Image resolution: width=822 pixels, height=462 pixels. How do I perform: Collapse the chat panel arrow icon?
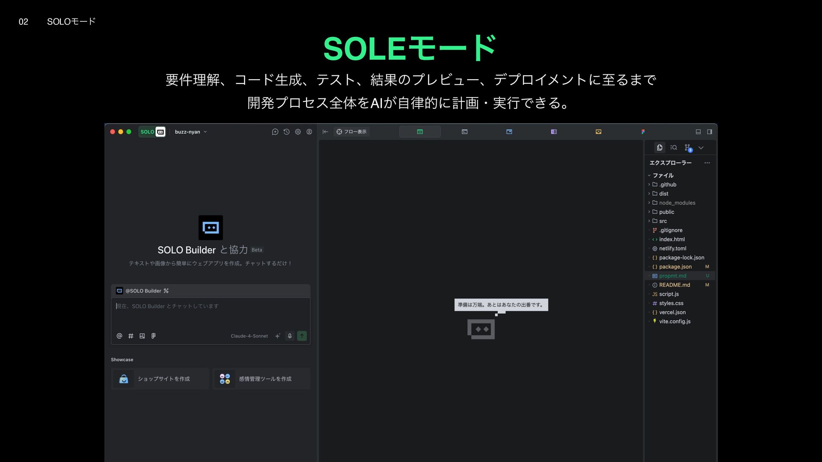325,132
